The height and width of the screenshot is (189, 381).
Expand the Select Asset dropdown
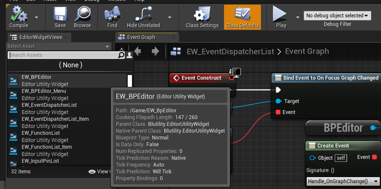click(59, 46)
